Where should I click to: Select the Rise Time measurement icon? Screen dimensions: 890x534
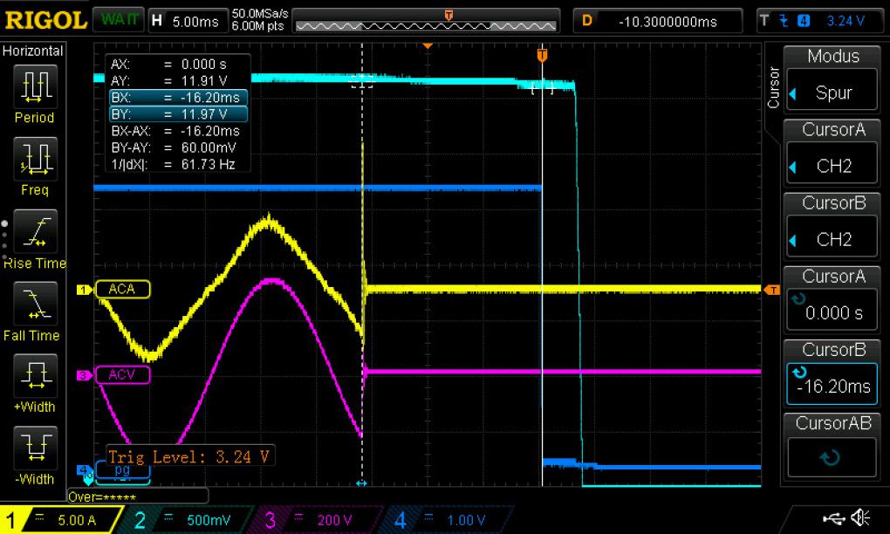[x=36, y=231]
